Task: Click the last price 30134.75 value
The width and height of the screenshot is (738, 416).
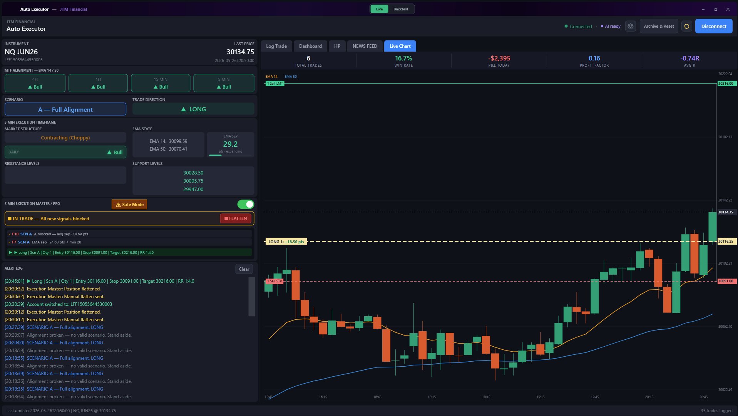Action: (x=240, y=52)
